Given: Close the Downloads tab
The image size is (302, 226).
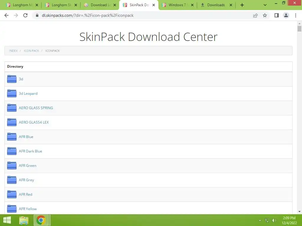Looking at the screenshot, I should tap(231, 5).
